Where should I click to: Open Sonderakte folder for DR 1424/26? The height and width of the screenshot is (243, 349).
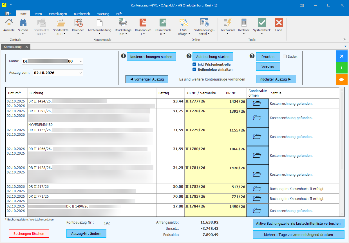(258, 103)
